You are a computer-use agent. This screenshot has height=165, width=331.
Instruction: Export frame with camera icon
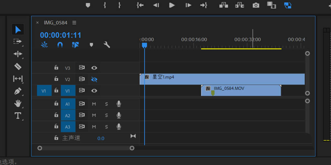(256, 5)
